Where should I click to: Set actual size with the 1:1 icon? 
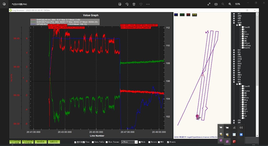point(216,4)
